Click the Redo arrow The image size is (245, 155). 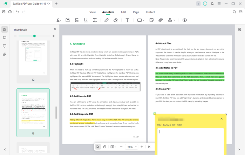tap(24, 12)
